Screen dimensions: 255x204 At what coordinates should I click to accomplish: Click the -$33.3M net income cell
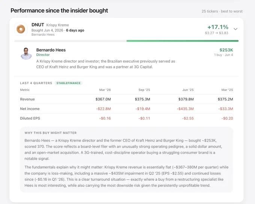pyautogui.click(x=226, y=109)
